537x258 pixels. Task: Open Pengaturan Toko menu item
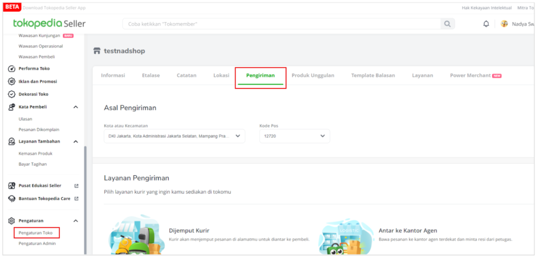36,233
